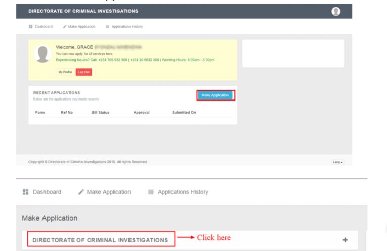The width and height of the screenshot is (387, 251).
Task: Select the Bill Status column header
Action: point(100,112)
